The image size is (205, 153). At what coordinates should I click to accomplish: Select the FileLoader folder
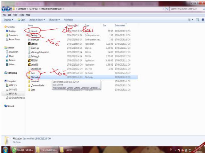point(83,77)
